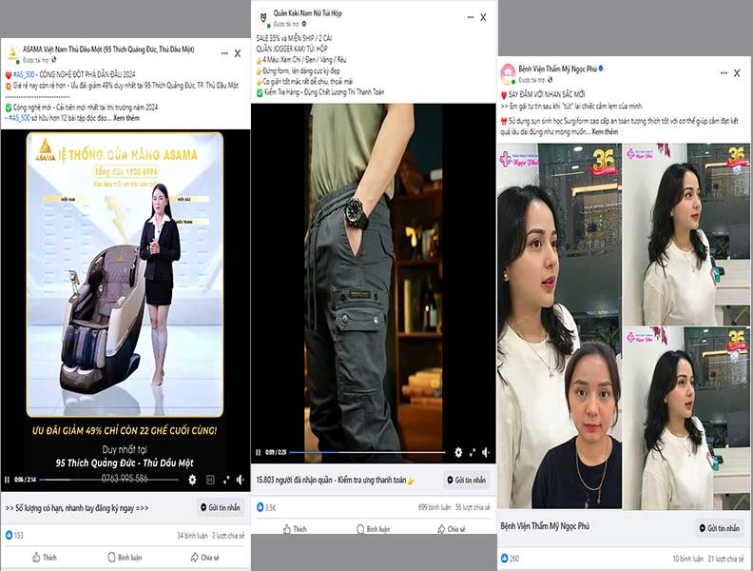Like the ASAMA post with Thích
Screen dimensions: 753x571
click(42, 557)
